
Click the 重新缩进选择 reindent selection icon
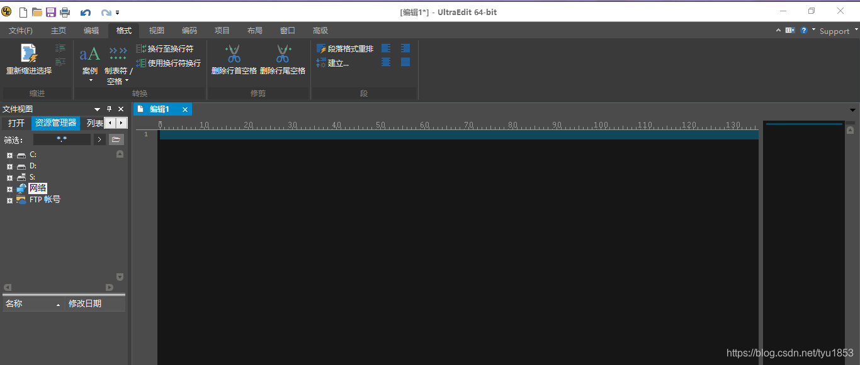click(29, 53)
